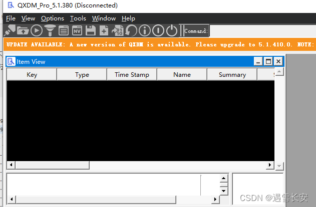316x207 pixels.
Task: Open the View menu
Action: [28, 18]
